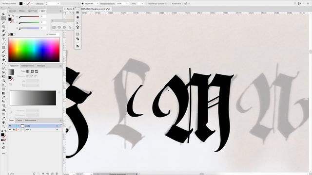312x175 pixels.
Task: Select the Free Transform tool
Action: pyautogui.click(x=3, y=77)
